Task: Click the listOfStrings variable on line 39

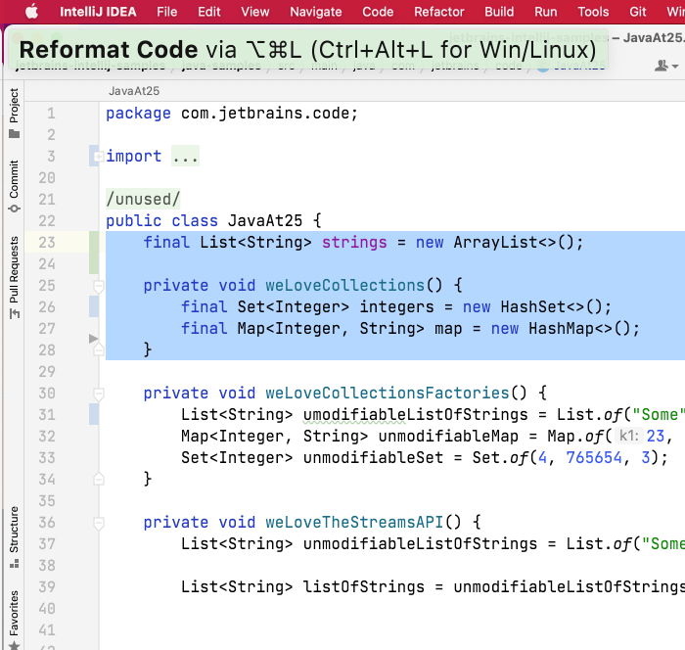Action: point(364,586)
